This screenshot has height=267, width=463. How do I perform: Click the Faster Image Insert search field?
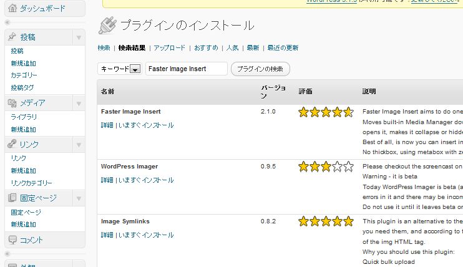click(x=187, y=69)
